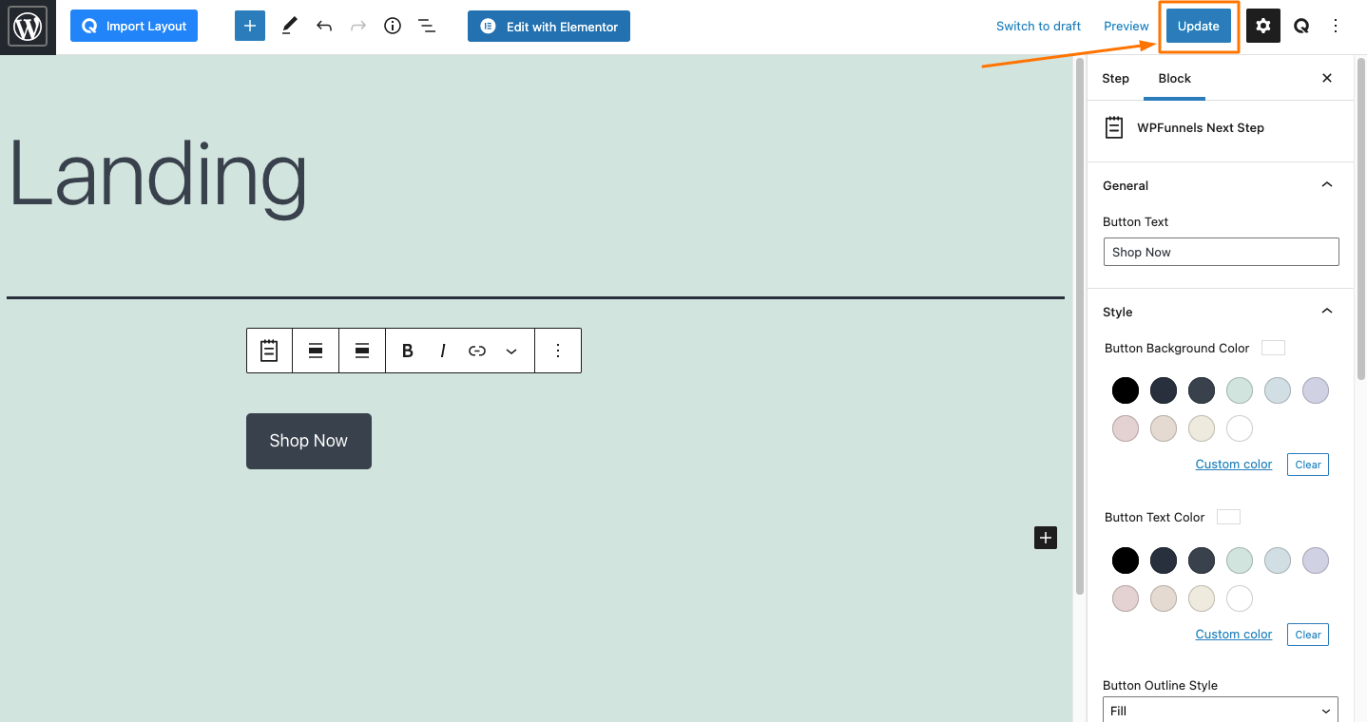Click the Update button

pos(1198,27)
